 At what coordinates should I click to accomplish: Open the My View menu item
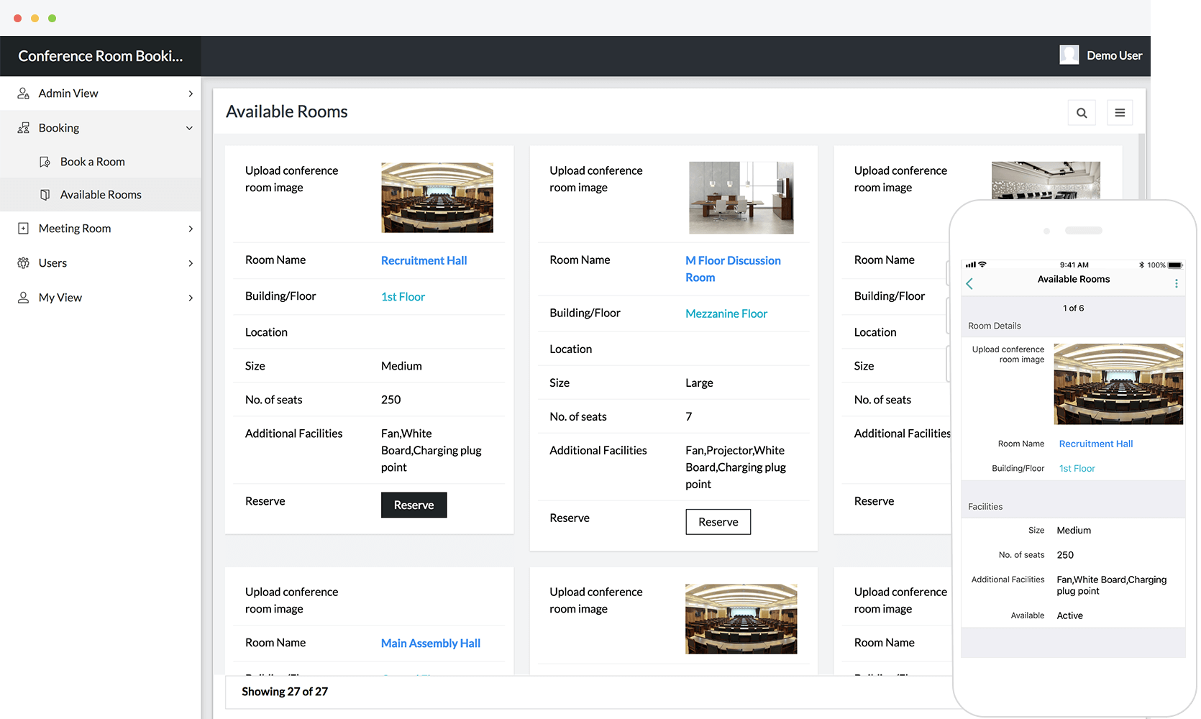(101, 298)
